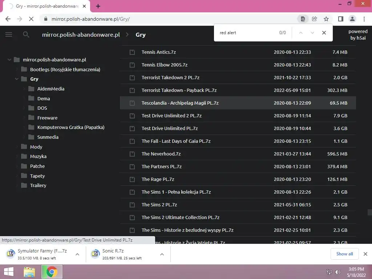Download Tennis Elbow 2005.7z
372x279 pixels.
pyautogui.click(x=165, y=65)
